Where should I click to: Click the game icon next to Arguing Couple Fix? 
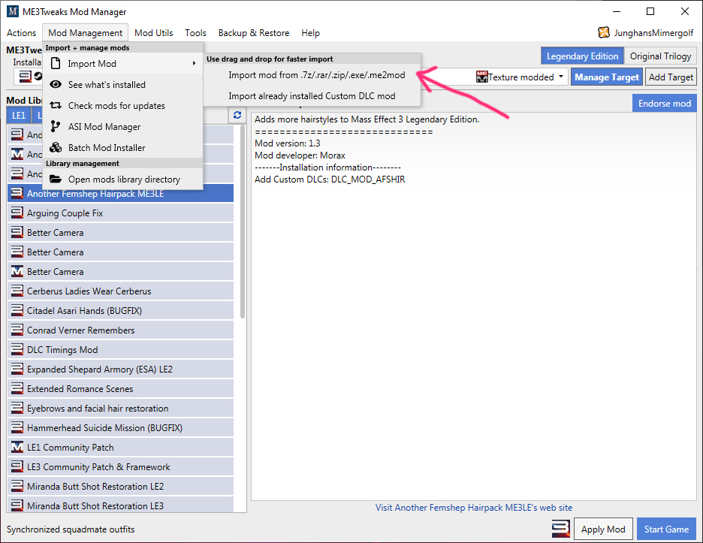17,213
